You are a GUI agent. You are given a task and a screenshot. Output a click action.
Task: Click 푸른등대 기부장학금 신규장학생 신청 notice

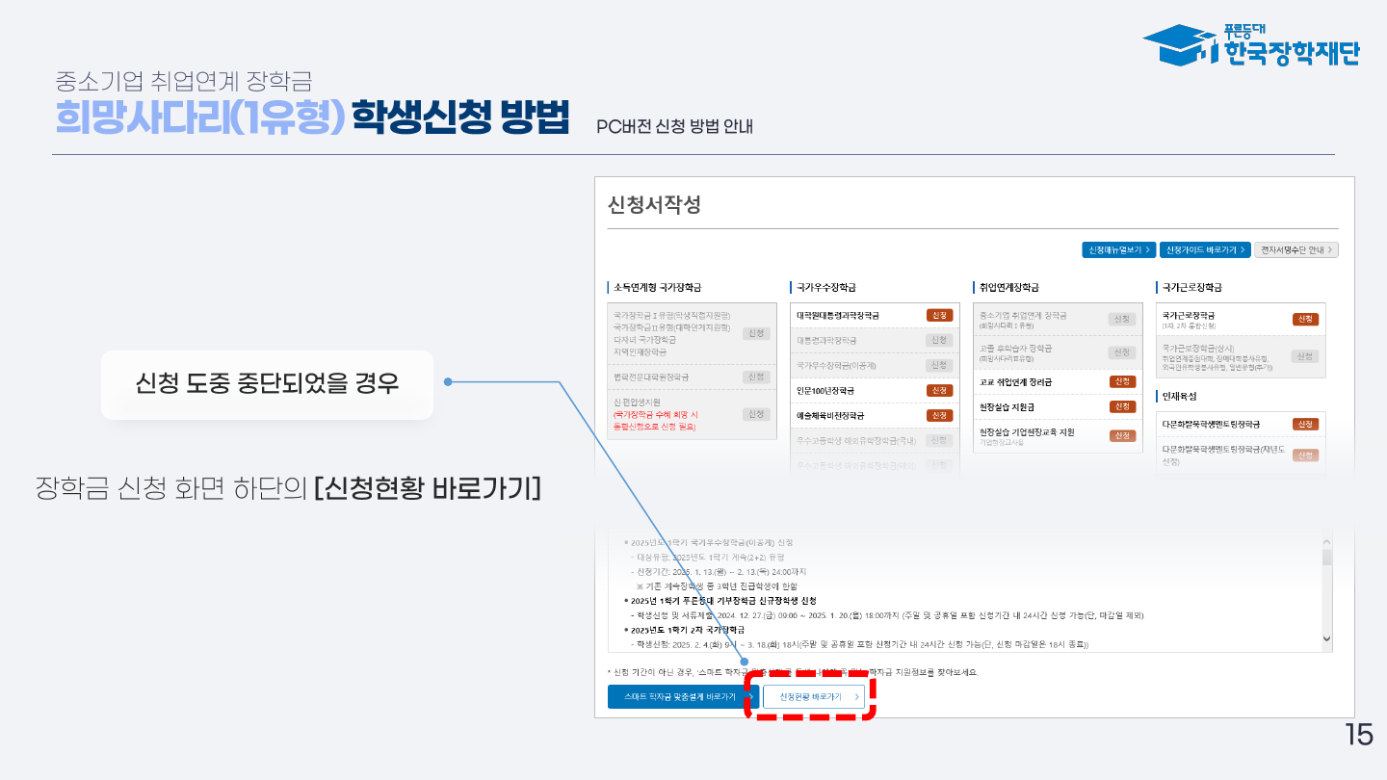(722, 600)
